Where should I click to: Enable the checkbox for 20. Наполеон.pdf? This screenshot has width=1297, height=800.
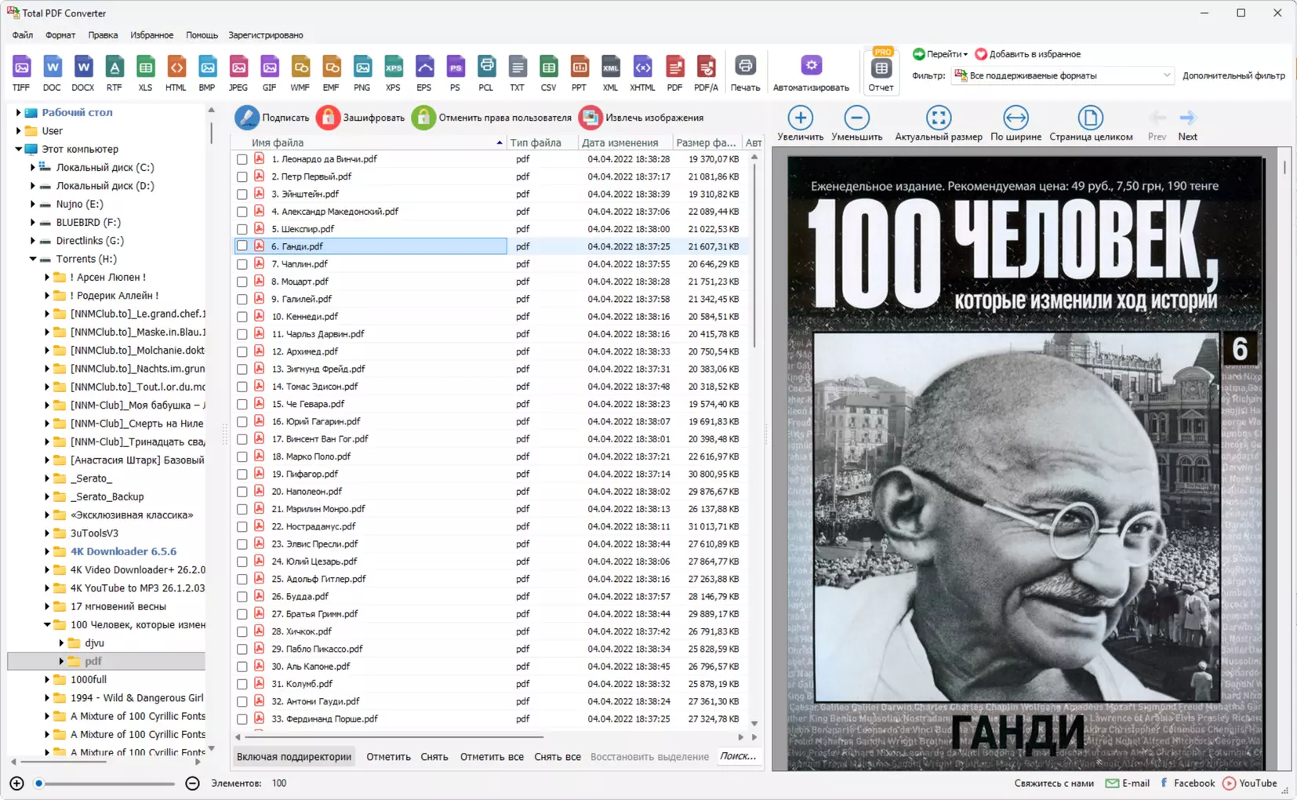tap(242, 492)
